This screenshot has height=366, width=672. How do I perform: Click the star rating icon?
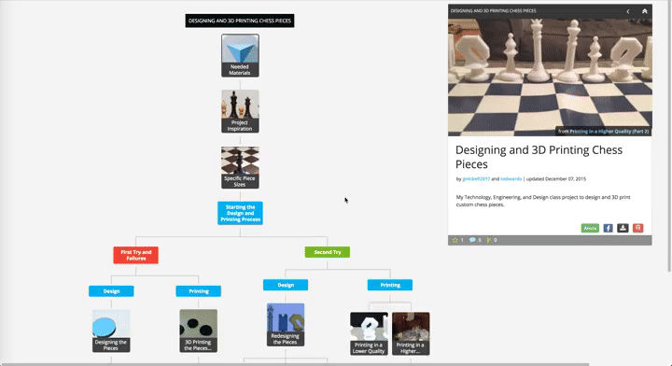click(x=455, y=240)
